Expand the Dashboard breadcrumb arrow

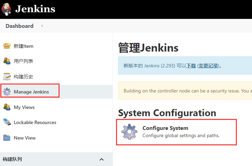[x=42, y=26]
